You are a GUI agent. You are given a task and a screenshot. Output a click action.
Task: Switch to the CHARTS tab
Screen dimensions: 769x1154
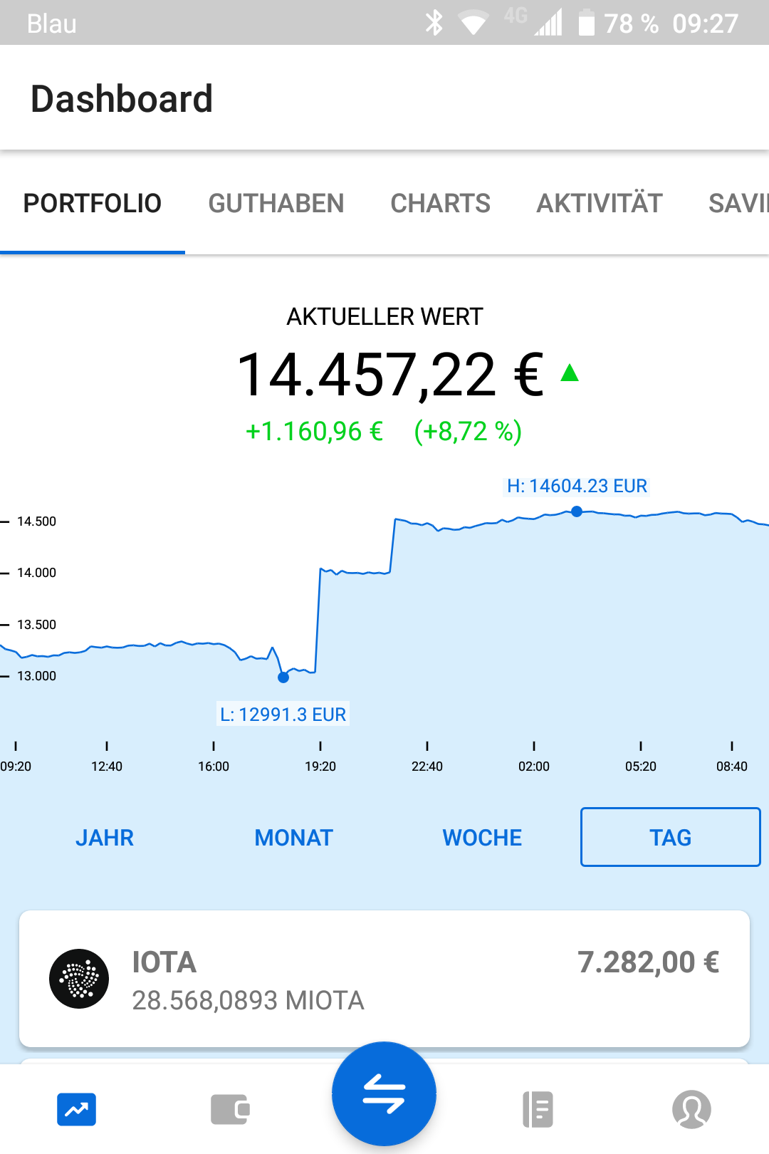click(440, 204)
